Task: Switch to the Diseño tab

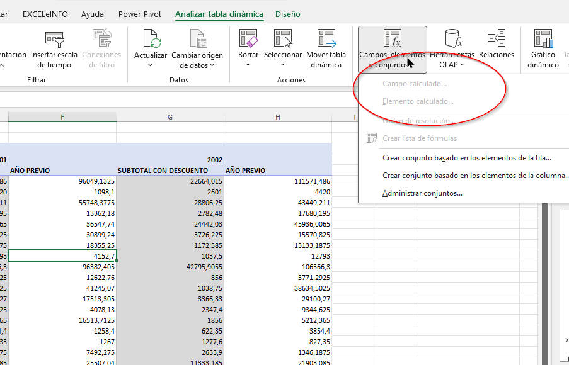Action: (x=287, y=14)
